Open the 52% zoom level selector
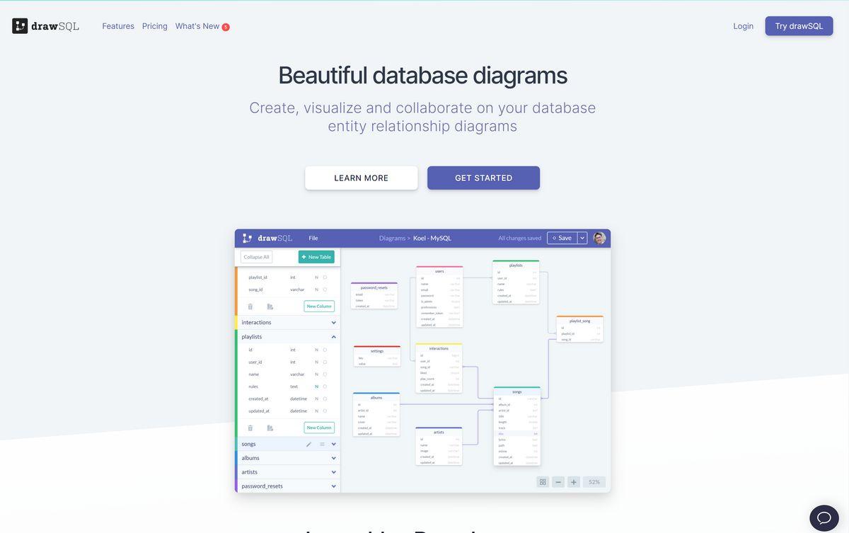This screenshot has height=533, width=849. click(594, 482)
